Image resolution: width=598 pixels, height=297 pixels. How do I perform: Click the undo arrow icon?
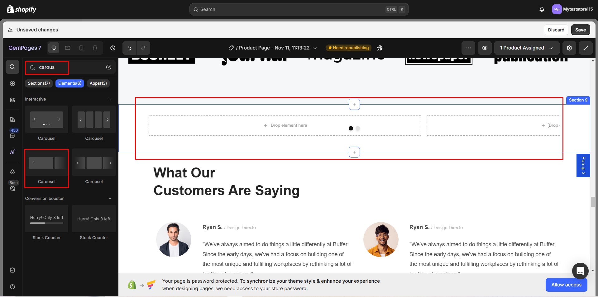tap(129, 48)
